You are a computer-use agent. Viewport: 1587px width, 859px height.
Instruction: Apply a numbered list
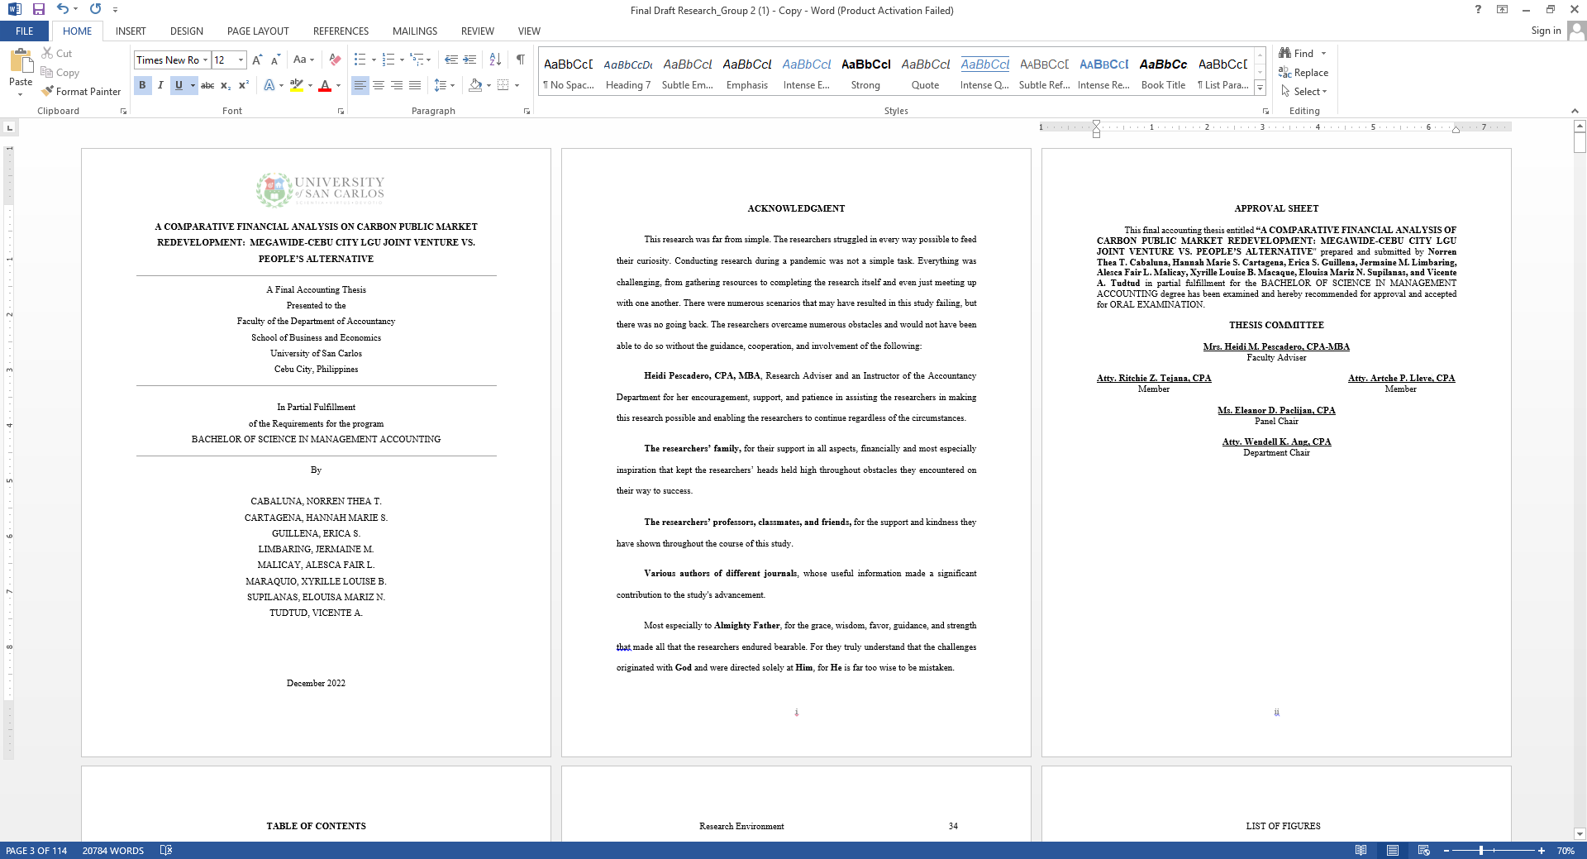388,60
